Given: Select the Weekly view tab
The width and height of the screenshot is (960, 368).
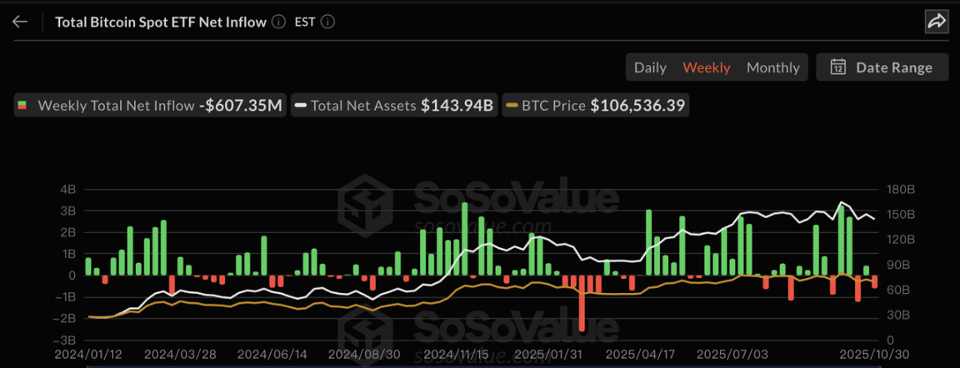Looking at the screenshot, I should (707, 67).
